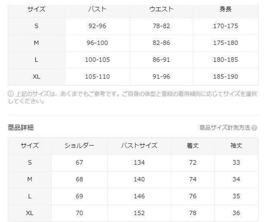
Task: Click the 身長 column header
Action: coord(225,9)
